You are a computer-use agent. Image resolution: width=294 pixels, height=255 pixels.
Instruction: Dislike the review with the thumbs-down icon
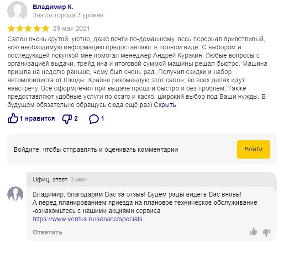(67, 119)
